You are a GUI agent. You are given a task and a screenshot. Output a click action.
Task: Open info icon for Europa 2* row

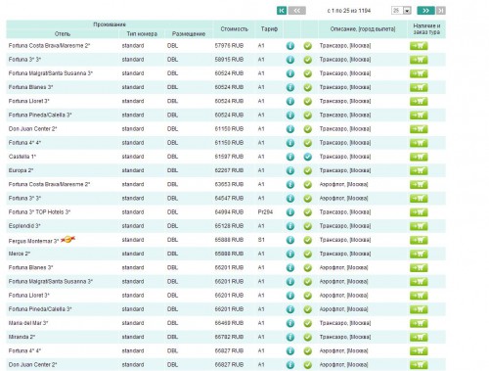(x=290, y=170)
